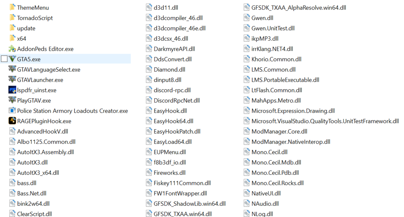Image resolution: width=404 pixels, height=217 pixels.
Task: Select the file name EasyHookPatch.dll
Action: (x=177, y=132)
